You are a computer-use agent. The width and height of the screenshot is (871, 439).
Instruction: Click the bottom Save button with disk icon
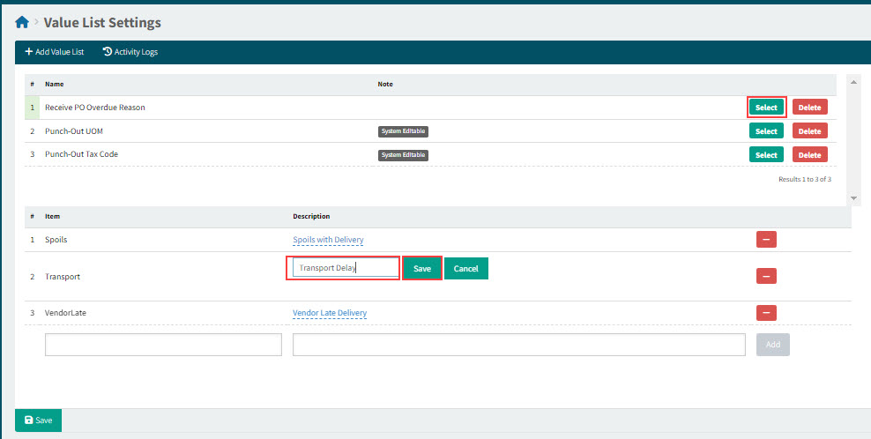38,420
